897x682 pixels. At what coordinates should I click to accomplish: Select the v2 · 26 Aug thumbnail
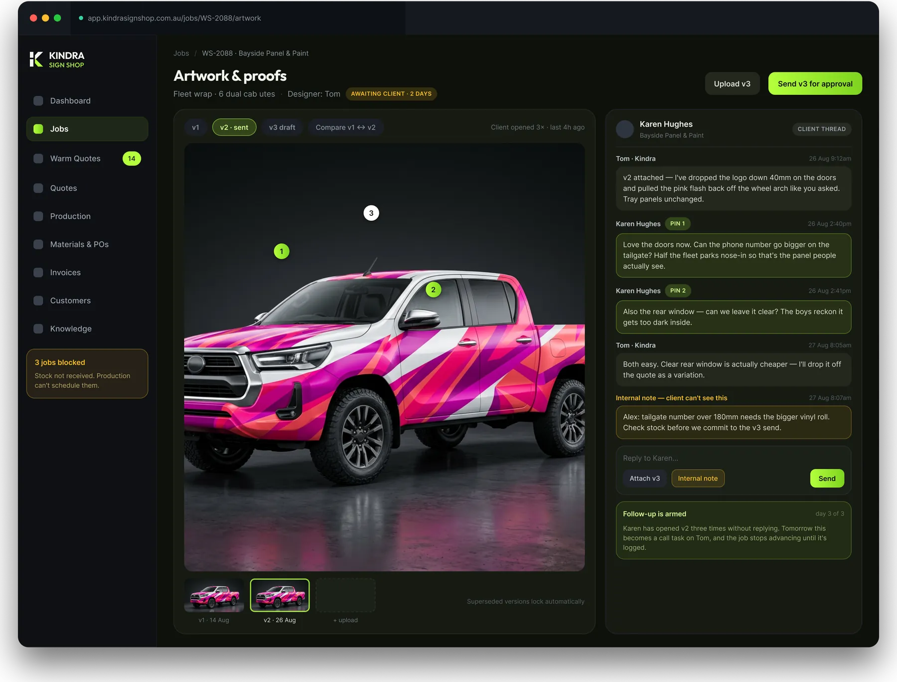click(280, 595)
